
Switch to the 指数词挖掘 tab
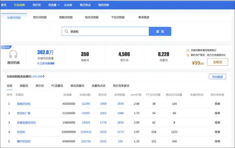pos(66,17)
